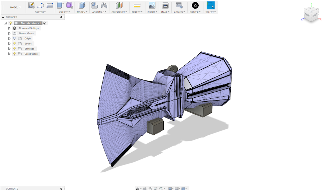Activate the Extrude tool icon
324x190 pixels.
point(60,5)
